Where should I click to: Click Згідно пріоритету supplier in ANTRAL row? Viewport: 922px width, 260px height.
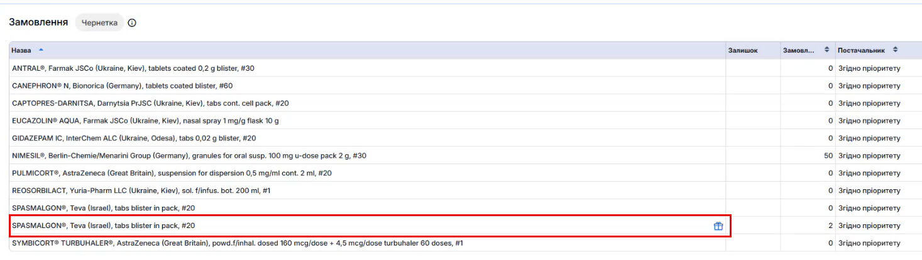tap(869, 68)
